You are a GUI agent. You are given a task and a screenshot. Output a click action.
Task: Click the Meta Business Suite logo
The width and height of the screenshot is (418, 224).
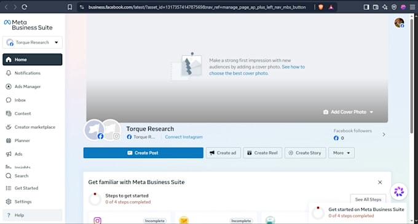[28, 25]
